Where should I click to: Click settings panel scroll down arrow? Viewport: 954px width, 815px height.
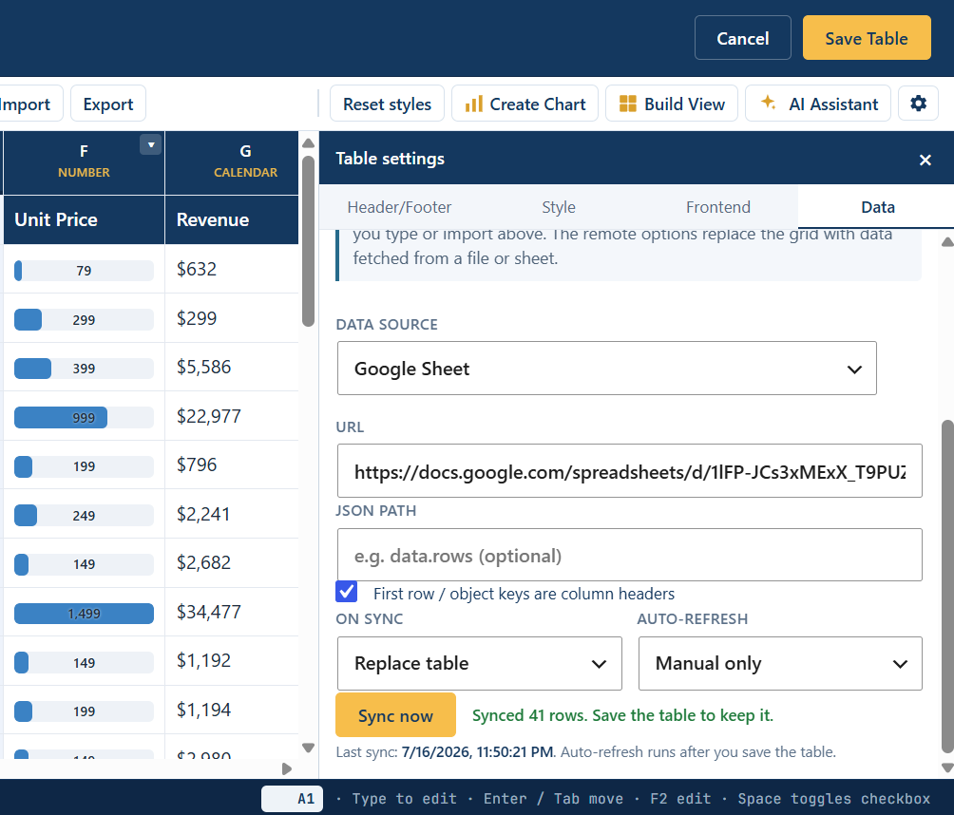(x=947, y=768)
